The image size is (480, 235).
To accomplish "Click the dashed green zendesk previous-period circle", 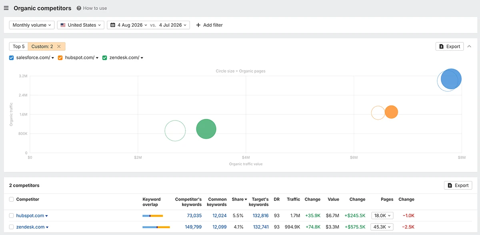I will pos(175,131).
